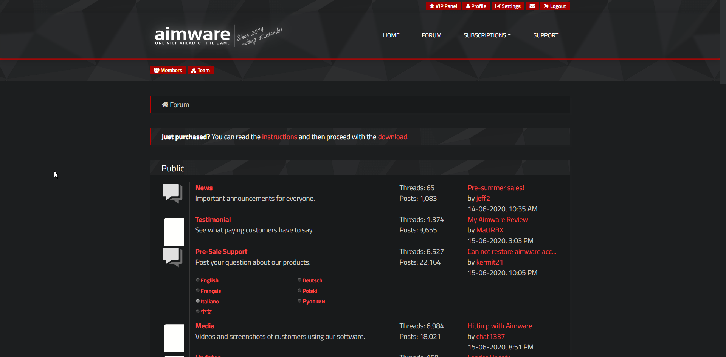Click the page vertical scrollbar
Screen dimensions: 726x357
click(x=723, y=42)
